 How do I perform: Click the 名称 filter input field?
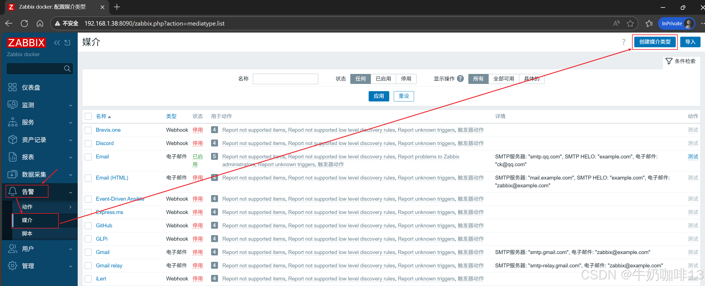(285, 79)
